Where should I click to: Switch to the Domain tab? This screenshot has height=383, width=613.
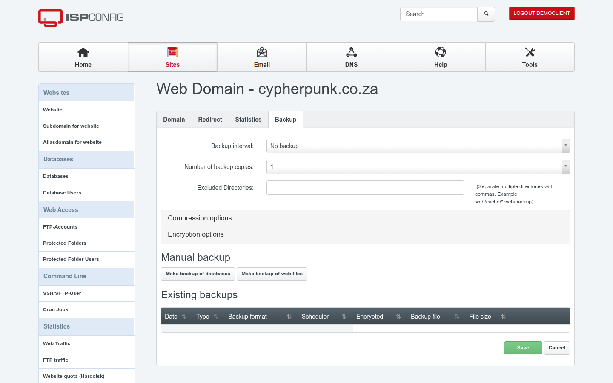click(174, 120)
